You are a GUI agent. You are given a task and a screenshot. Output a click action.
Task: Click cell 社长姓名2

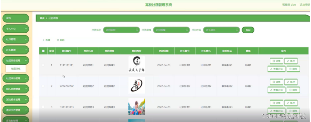click(x=206, y=86)
